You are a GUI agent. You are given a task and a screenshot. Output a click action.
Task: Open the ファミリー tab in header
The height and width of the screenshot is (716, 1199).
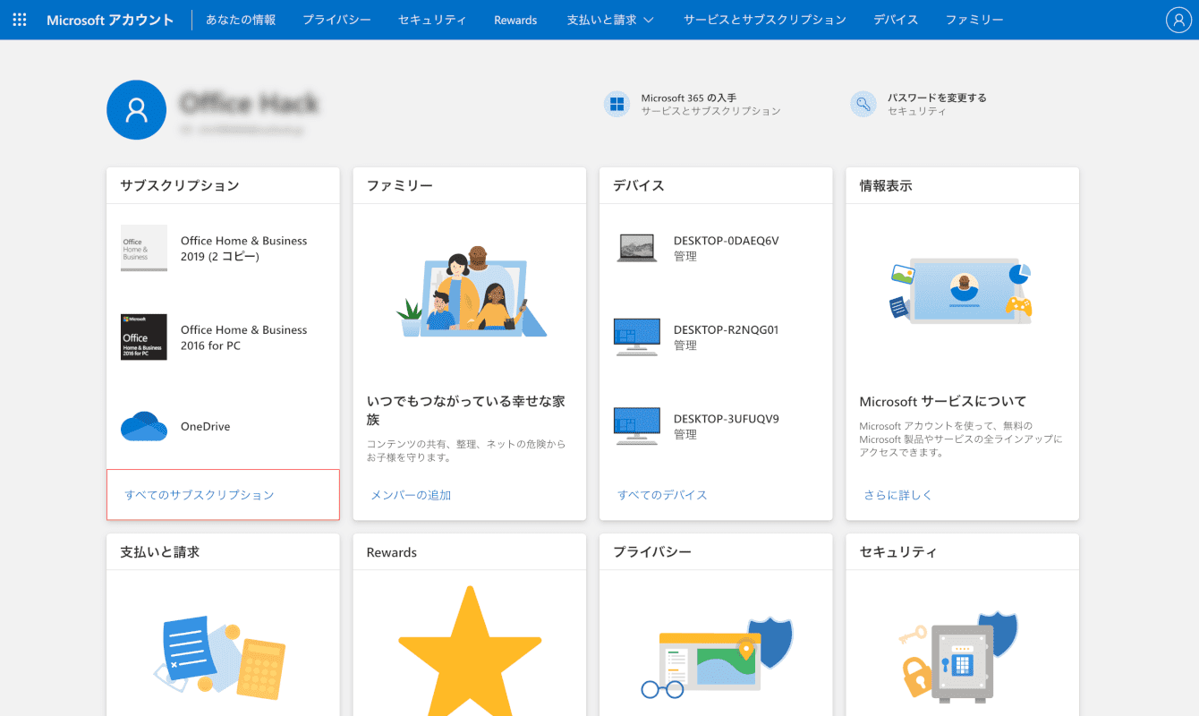click(x=974, y=20)
